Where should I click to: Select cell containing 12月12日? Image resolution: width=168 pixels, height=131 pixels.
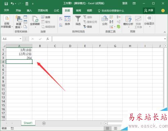click(19, 54)
